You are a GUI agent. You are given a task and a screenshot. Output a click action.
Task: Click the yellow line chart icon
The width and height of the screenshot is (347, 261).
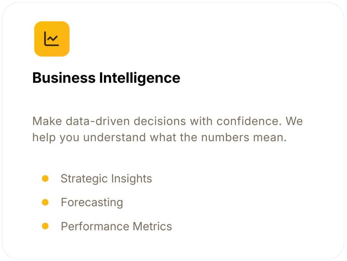[x=52, y=39]
